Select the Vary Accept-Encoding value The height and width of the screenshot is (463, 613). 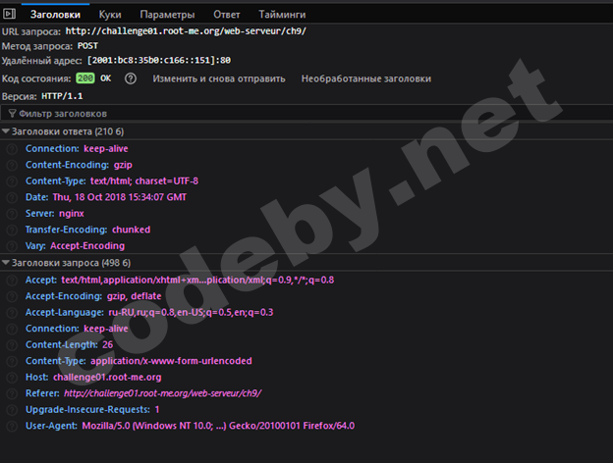pyautogui.click(x=87, y=246)
